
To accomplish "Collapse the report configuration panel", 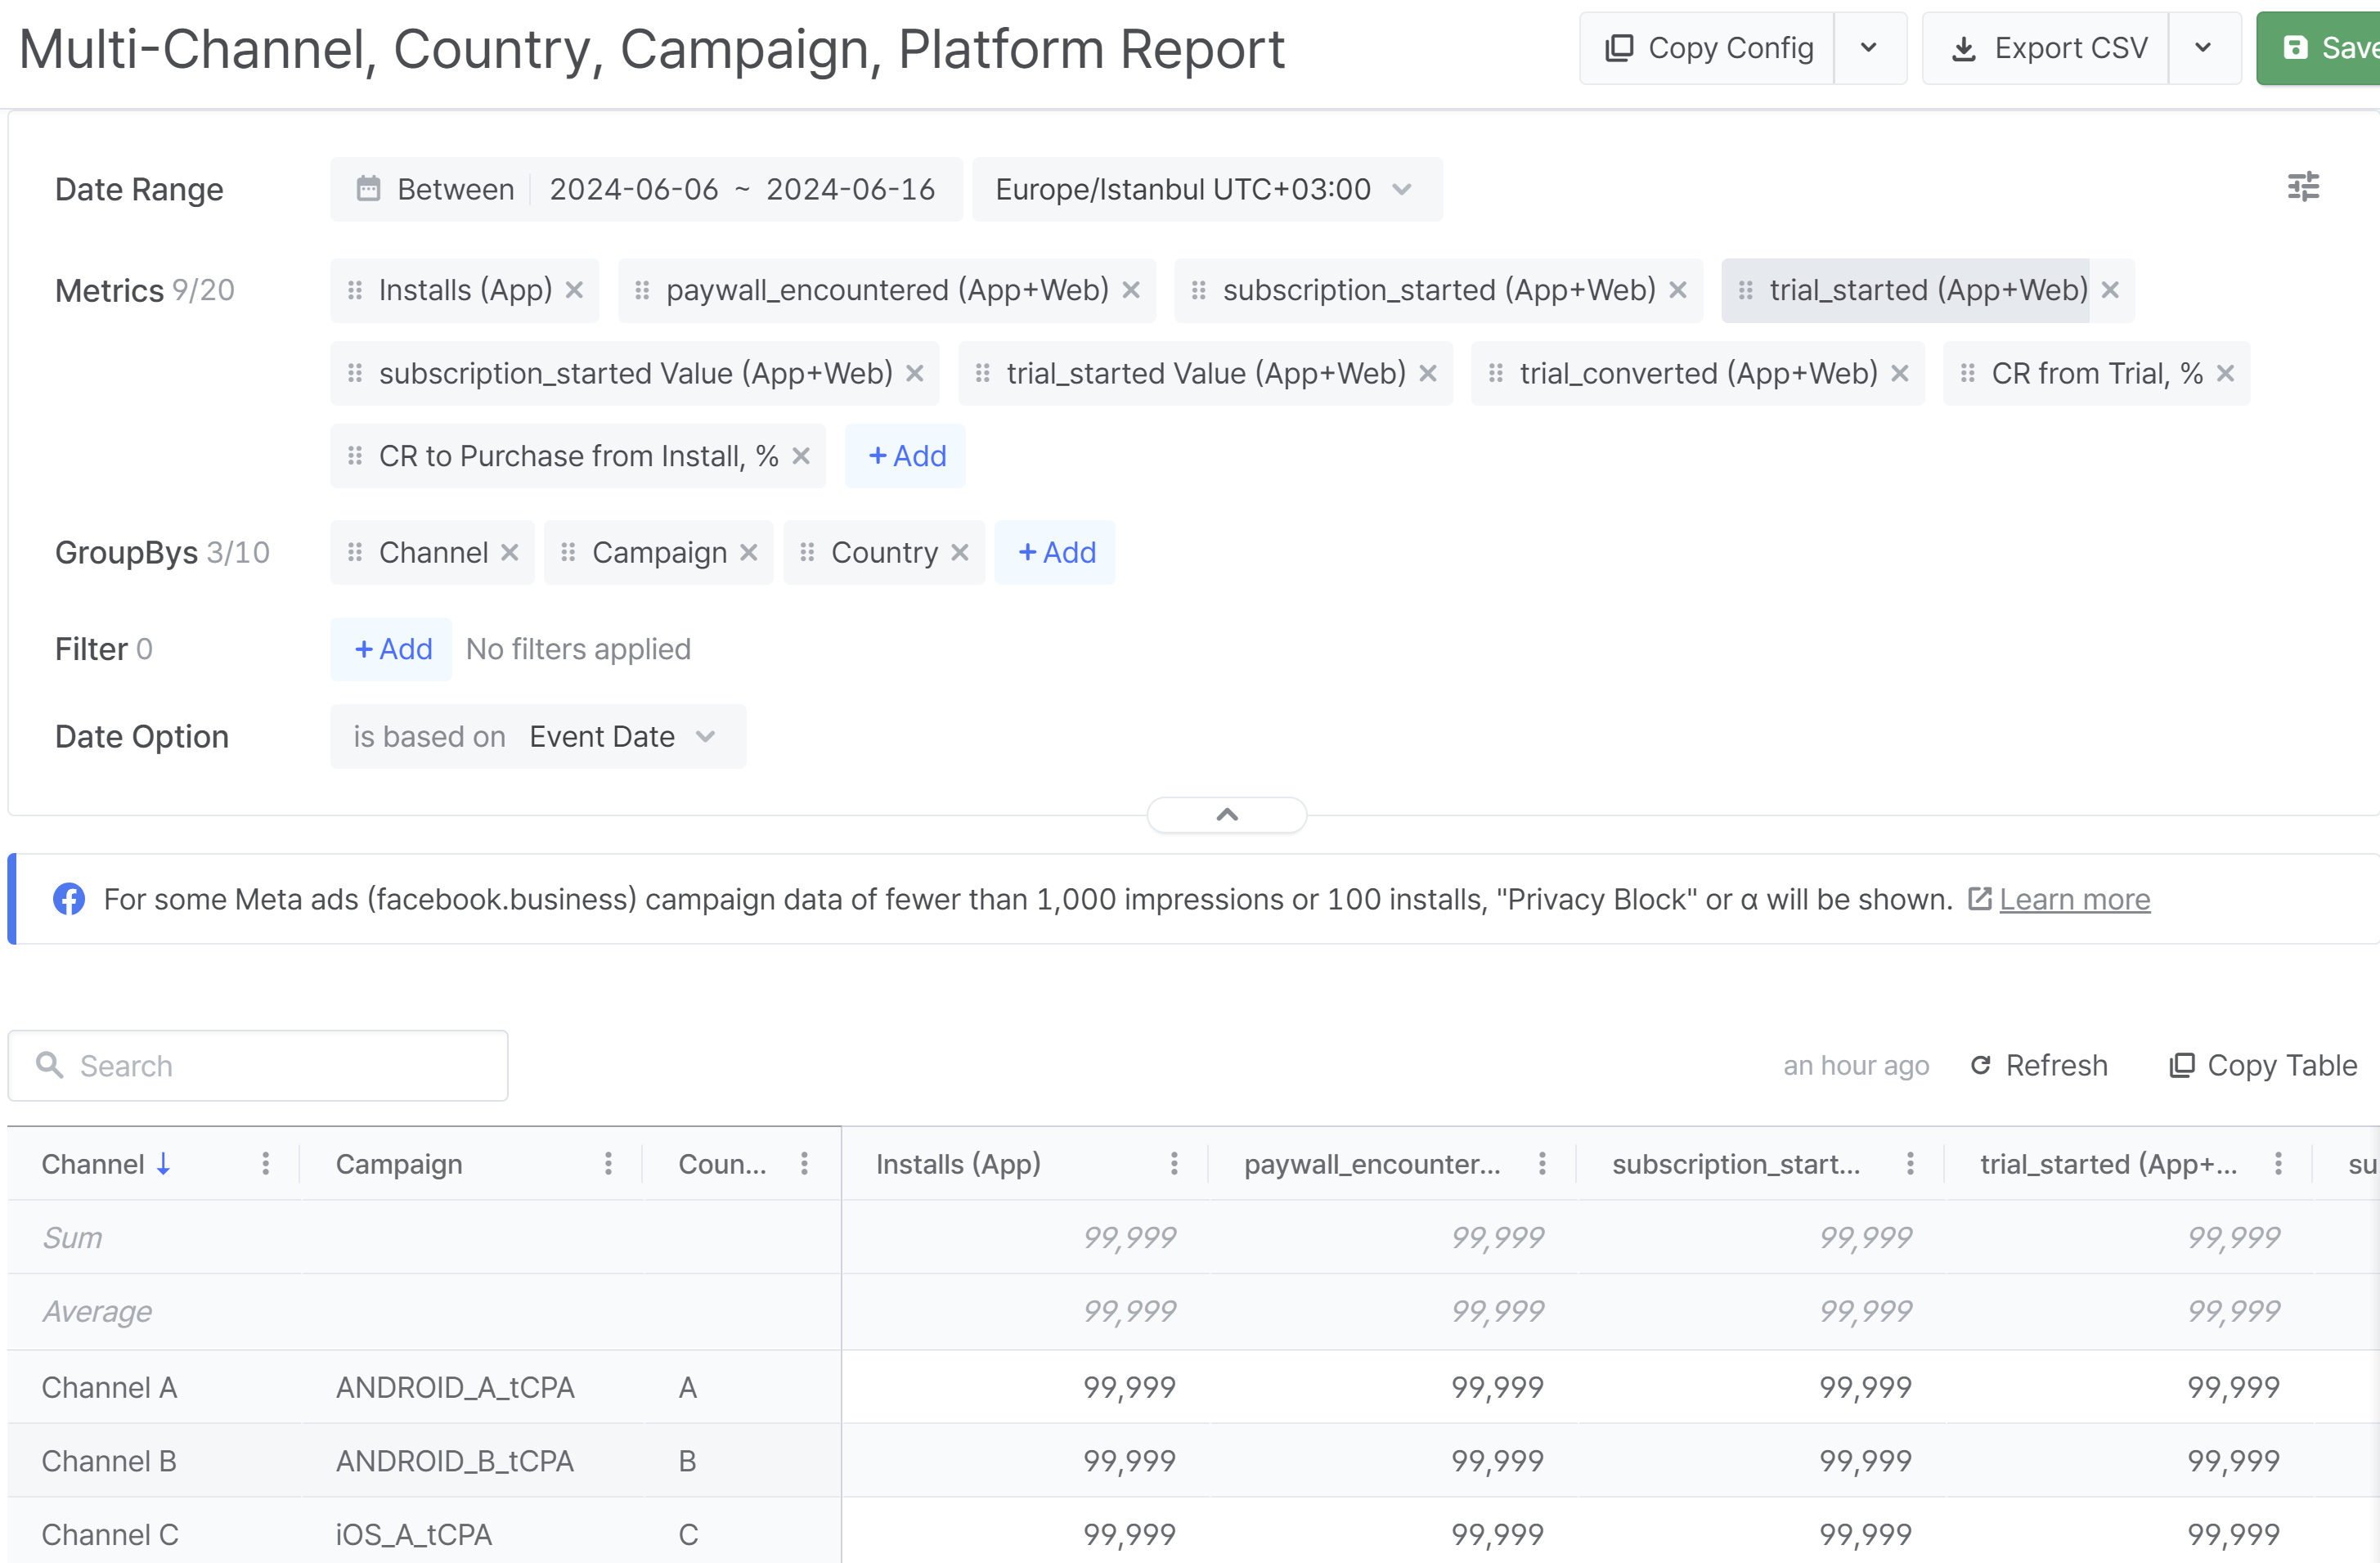I will click(x=1226, y=814).
